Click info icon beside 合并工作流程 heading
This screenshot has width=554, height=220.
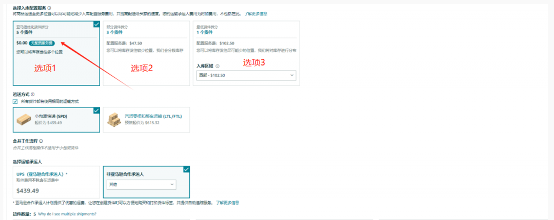pyautogui.click(x=41, y=141)
